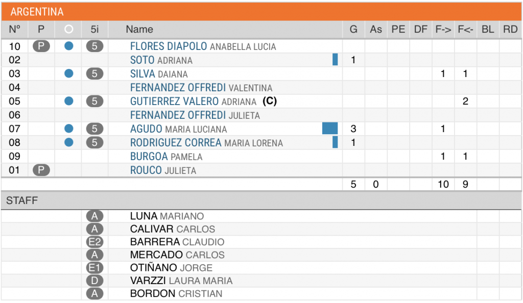Image resolution: width=523 pixels, height=303 pixels.
Task: Click the E1 badge next to Otiñano Jorge
Action: (94, 268)
